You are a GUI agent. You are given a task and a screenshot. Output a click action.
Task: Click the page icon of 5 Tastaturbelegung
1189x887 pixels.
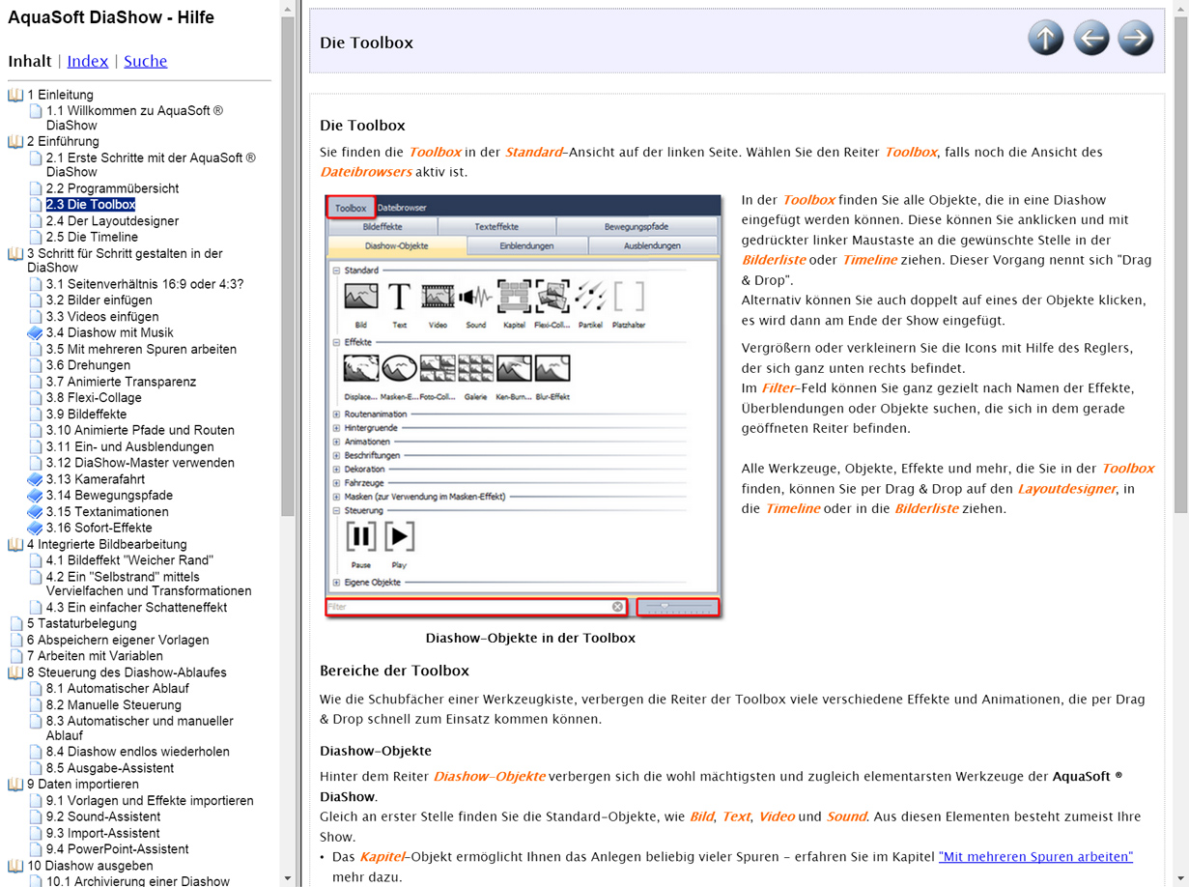[15, 623]
